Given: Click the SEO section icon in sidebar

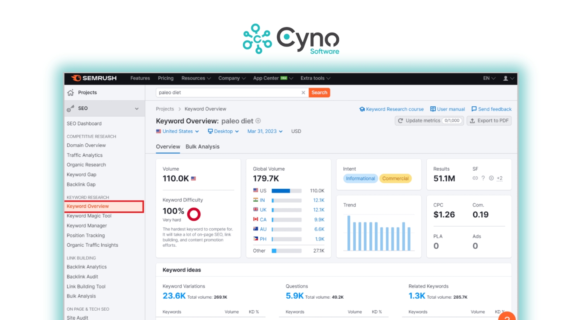Looking at the screenshot, I should coord(71,109).
